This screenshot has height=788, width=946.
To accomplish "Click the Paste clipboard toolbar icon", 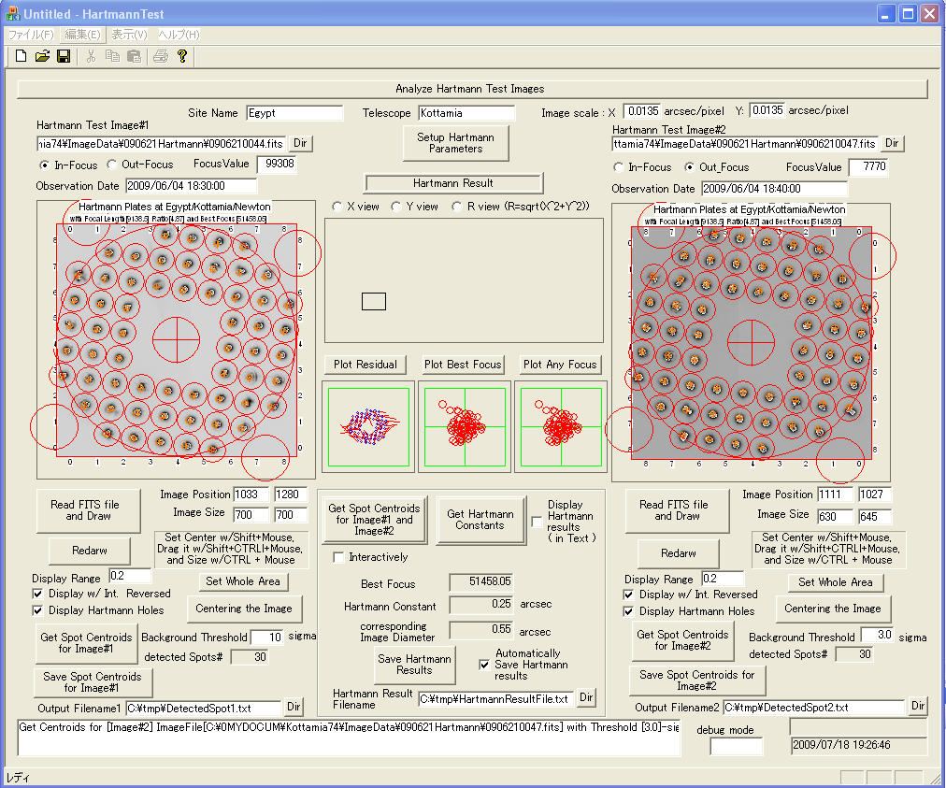I will pyautogui.click(x=134, y=56).
